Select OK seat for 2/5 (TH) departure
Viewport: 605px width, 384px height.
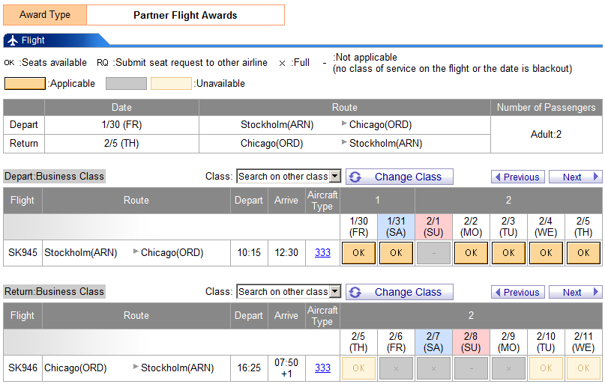point(583,253)
